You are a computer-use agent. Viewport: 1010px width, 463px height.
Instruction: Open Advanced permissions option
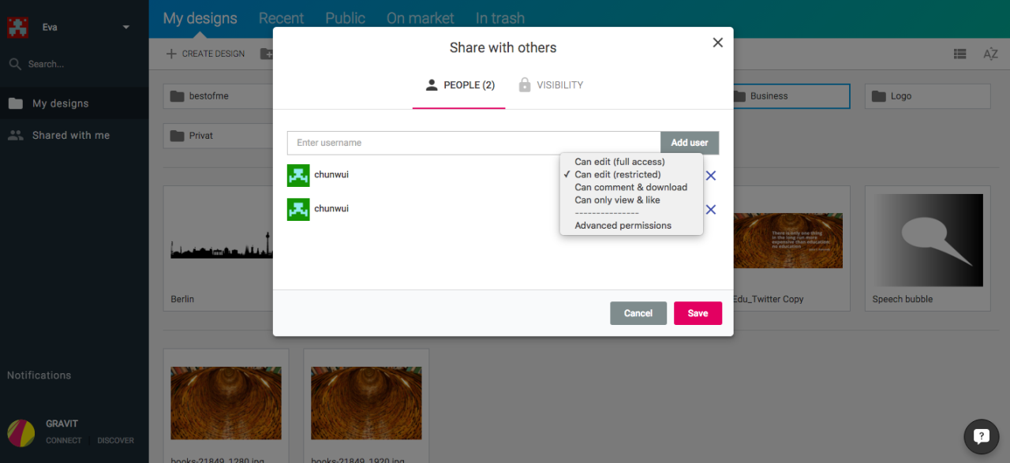click(x=623, y=226)
